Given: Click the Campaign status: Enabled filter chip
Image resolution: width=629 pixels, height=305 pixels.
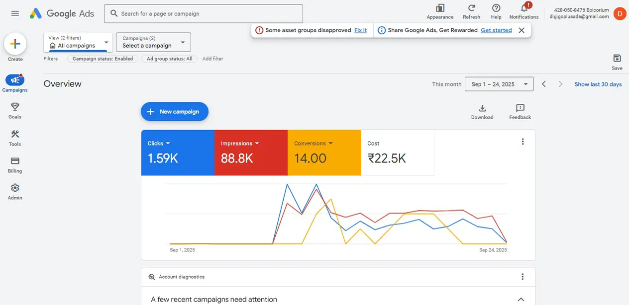Looking at the screenshot, I should tap(103, 59).
